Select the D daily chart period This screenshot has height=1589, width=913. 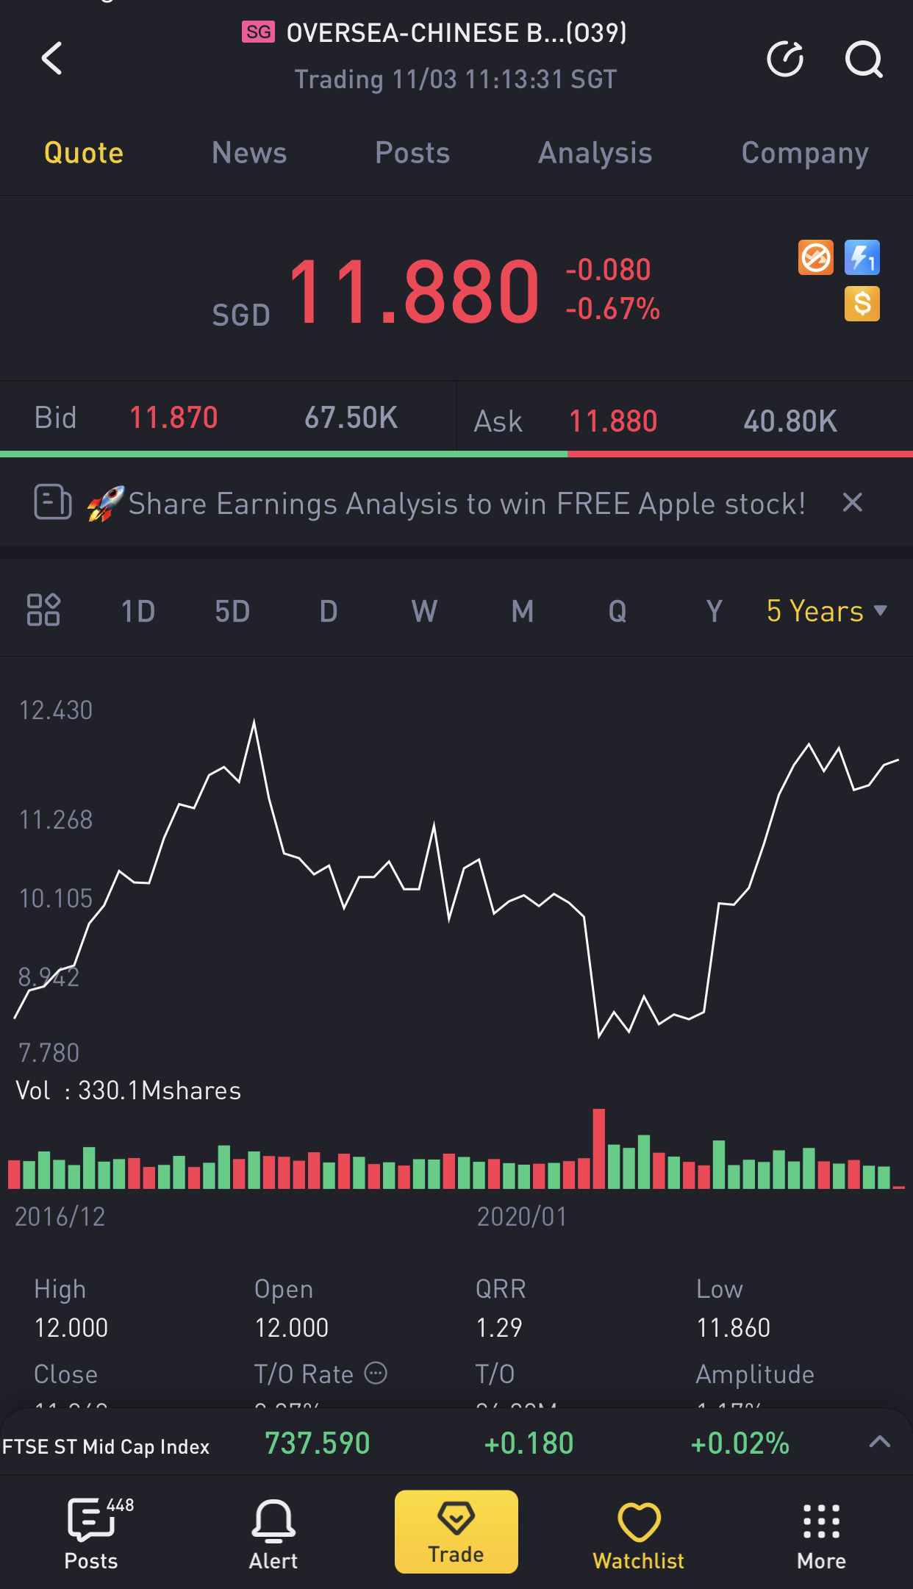tap(329, 611)
